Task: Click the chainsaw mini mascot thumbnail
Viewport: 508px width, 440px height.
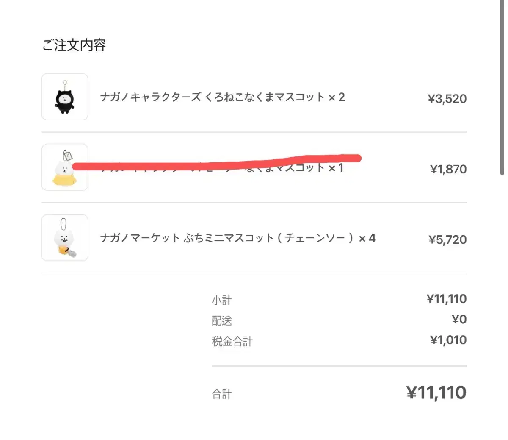Action: [65, 238]
